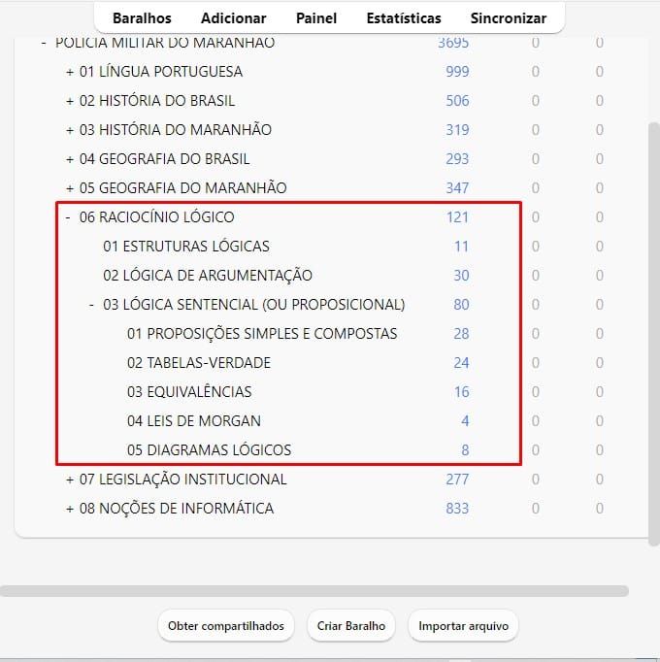Switch to the Painel tab
Viewport: 660px width, 662px height.
point(315,18)
